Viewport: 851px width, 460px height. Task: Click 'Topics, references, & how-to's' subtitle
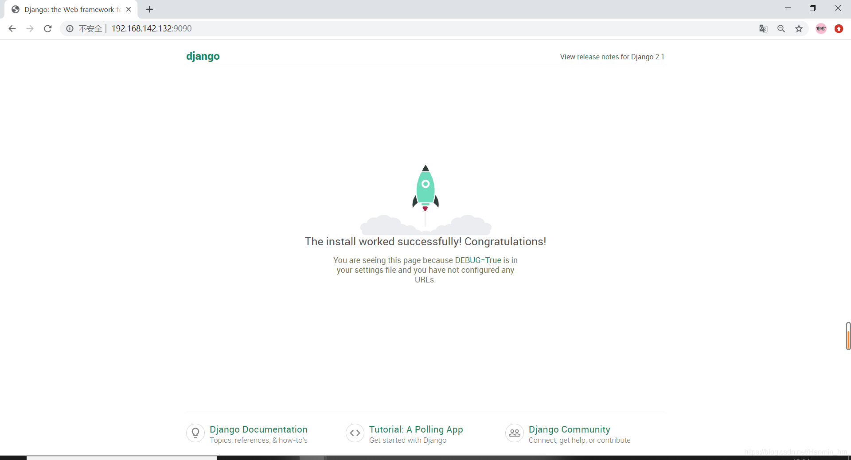[x=258, y=440]
